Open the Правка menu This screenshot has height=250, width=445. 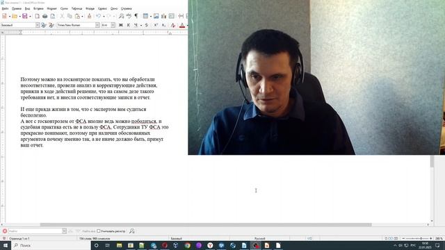tap(17, 8)
